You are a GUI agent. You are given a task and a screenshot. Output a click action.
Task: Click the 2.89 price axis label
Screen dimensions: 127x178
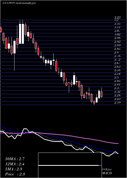(117, 45)
